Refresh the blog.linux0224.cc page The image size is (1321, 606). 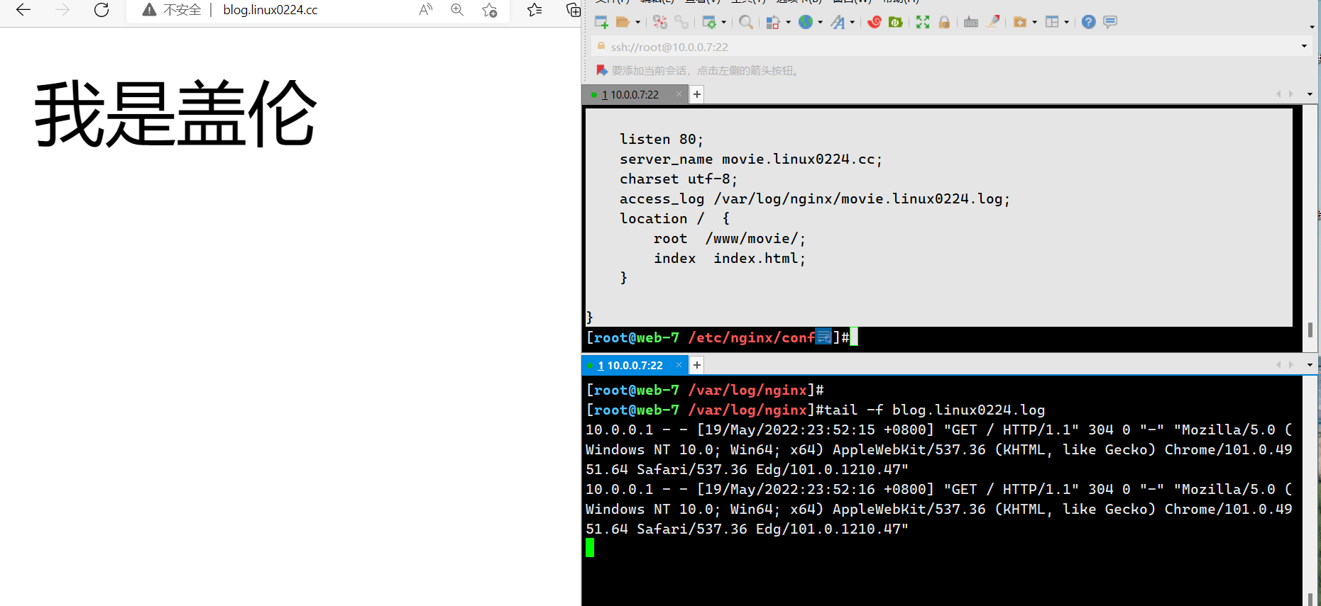coord(102,10)
